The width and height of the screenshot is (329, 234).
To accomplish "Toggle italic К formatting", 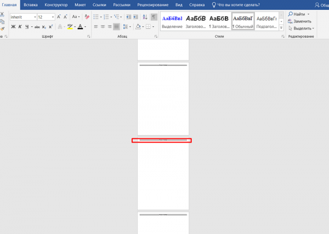I will tap(20, 27).
